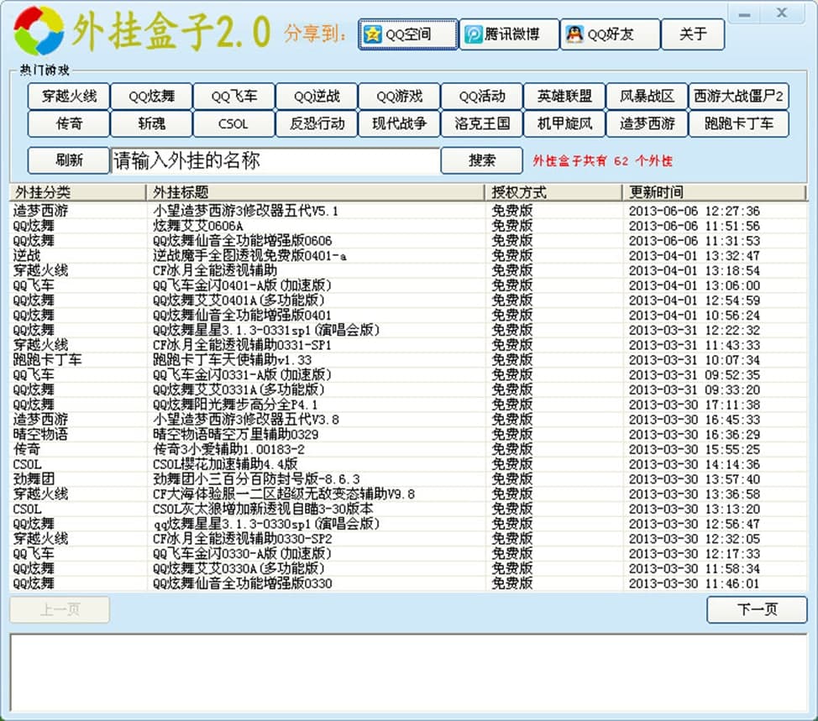Viewport: 818px width, 721px height.
Task: Share to QQ空间 button
Action: (x=408, y=34)
